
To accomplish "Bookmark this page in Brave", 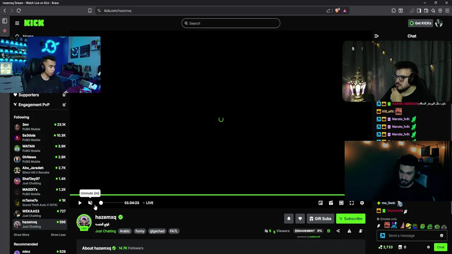I will click(x=90, y=11).
